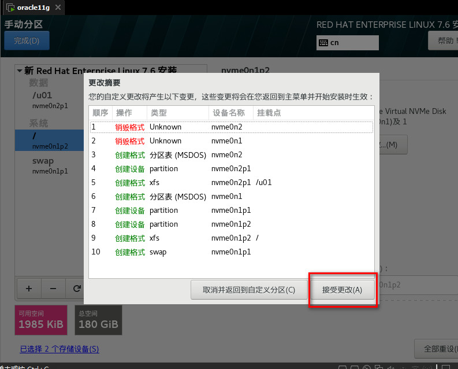Click the keyboard layout icon beside cn
This screenshot has width=458, height=369.
pyautogui.click(x=323, y=43)
